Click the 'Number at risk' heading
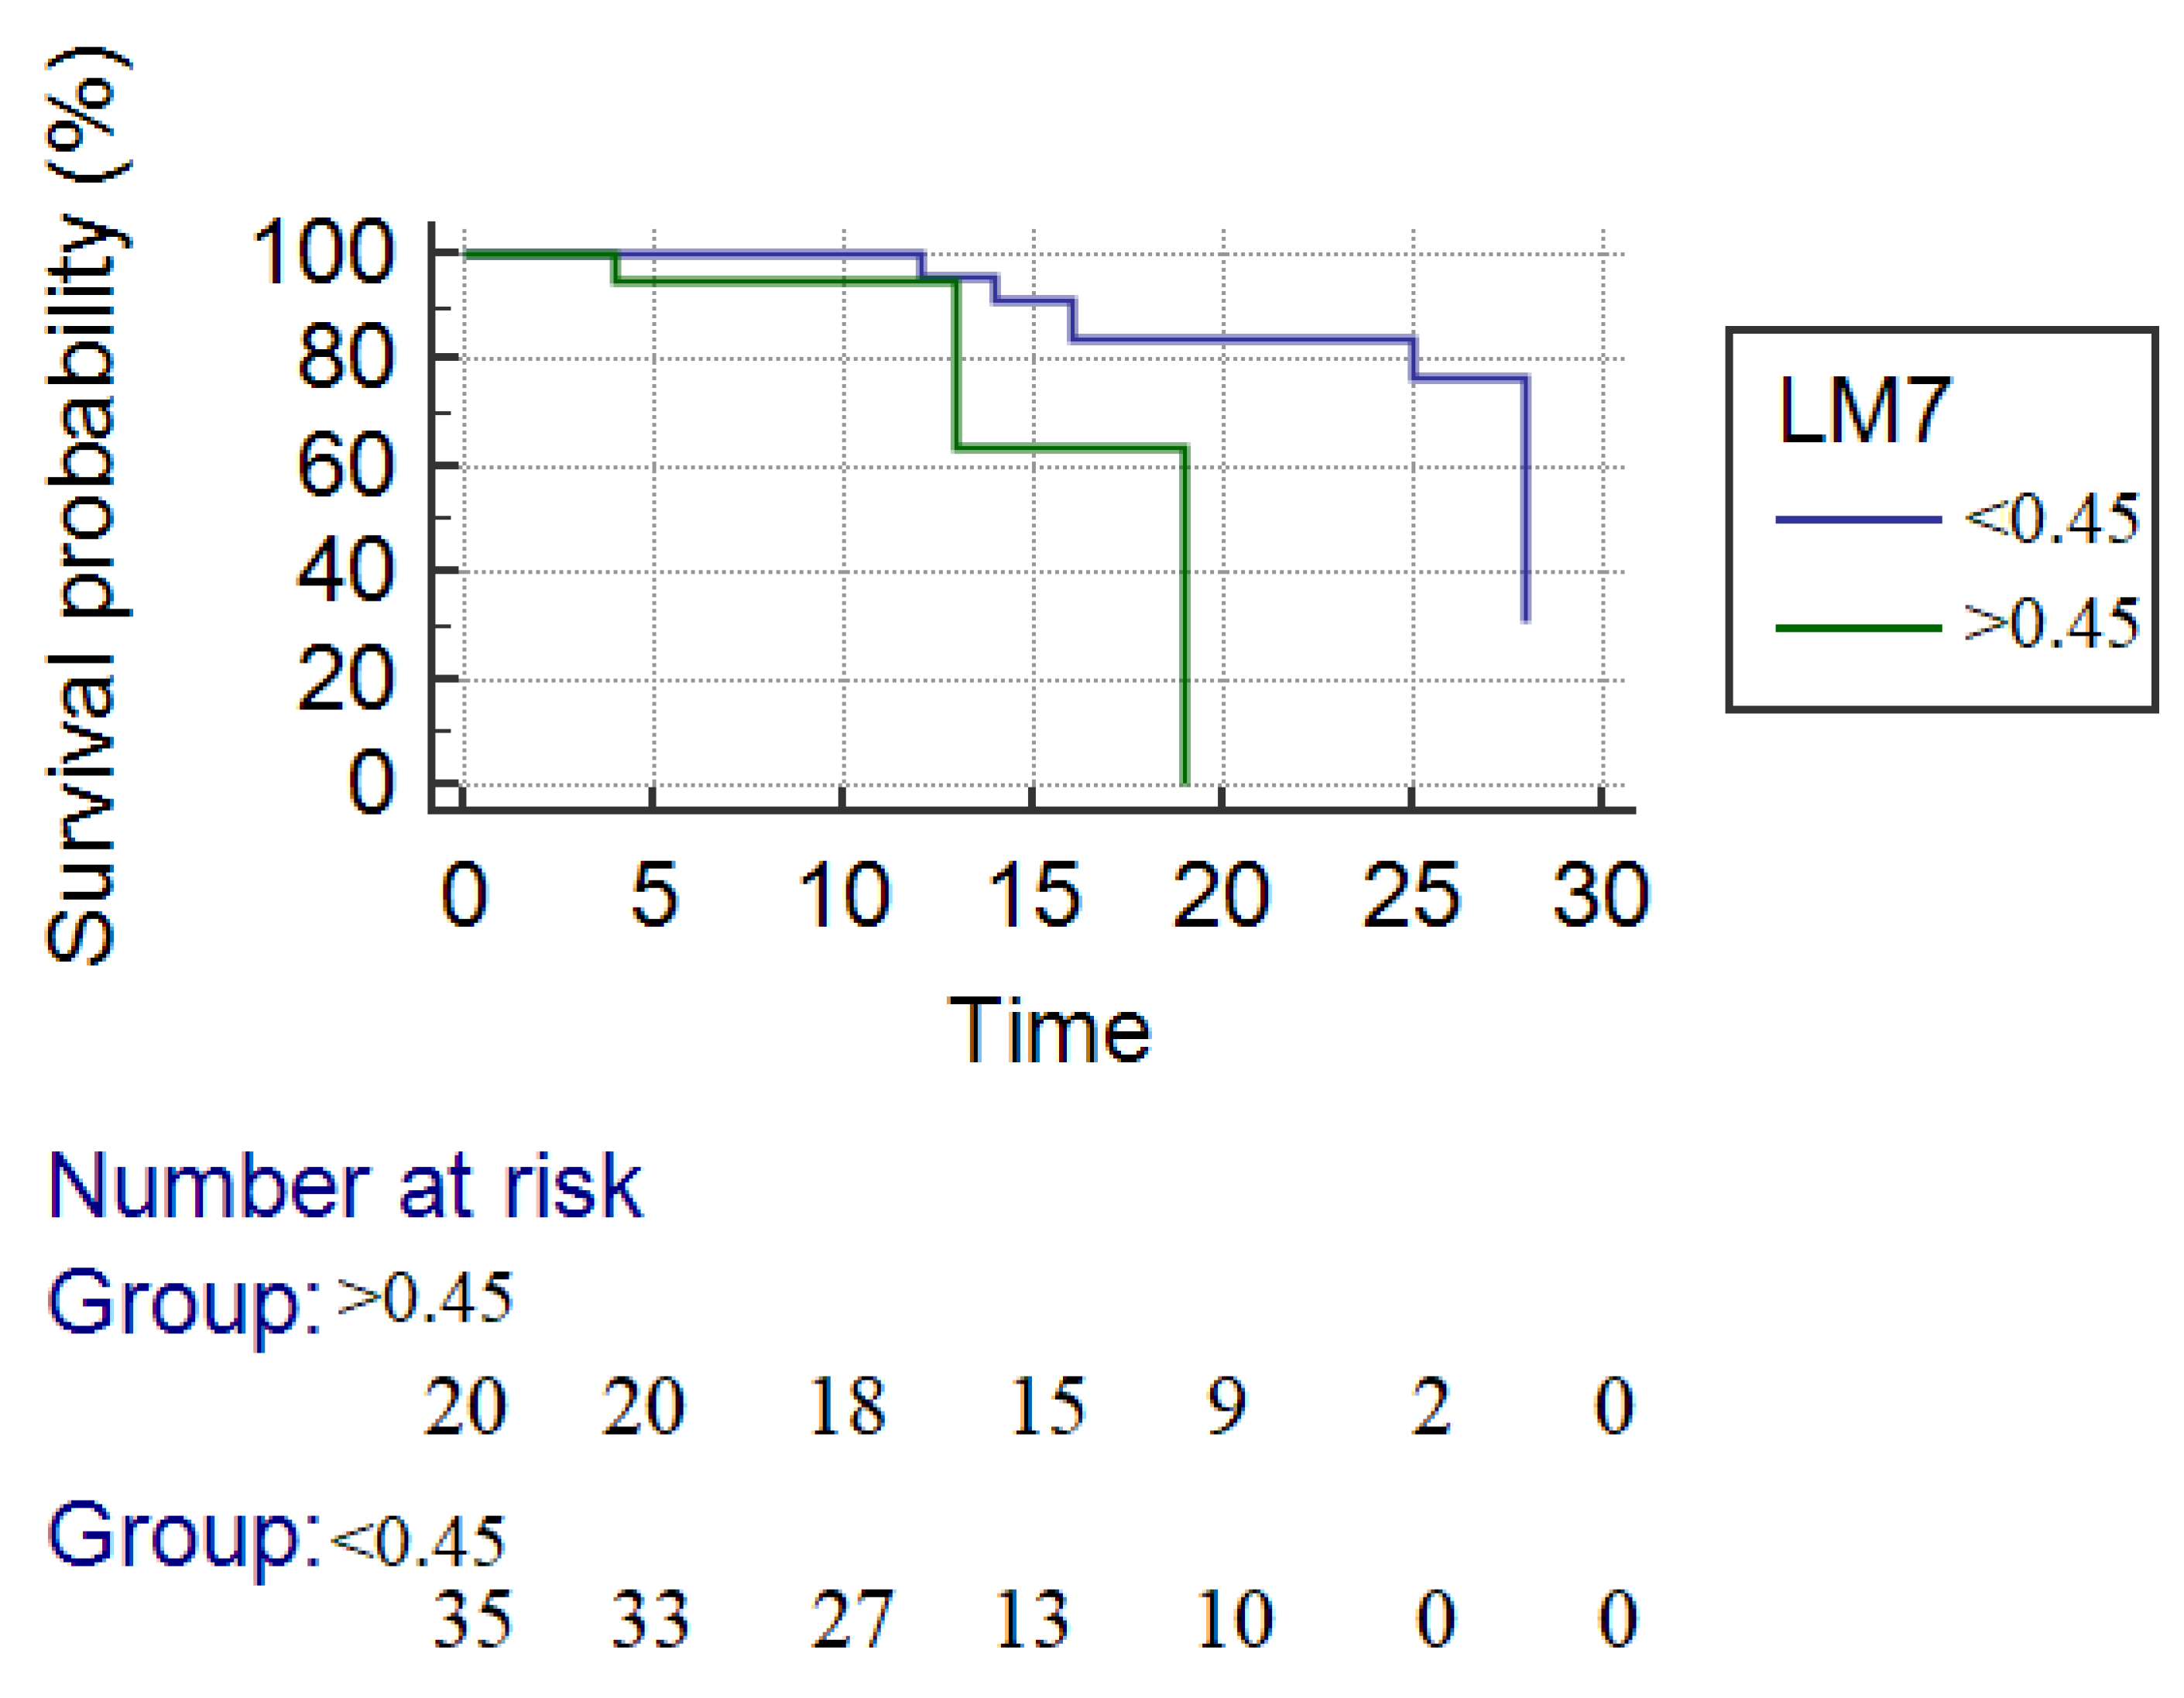2184x1698 pixels. tap(345, 1187)
